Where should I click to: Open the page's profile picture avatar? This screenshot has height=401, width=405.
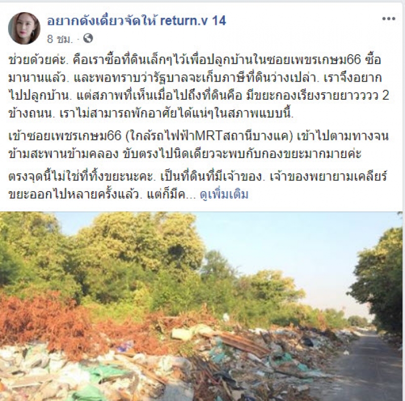point(24,28)
